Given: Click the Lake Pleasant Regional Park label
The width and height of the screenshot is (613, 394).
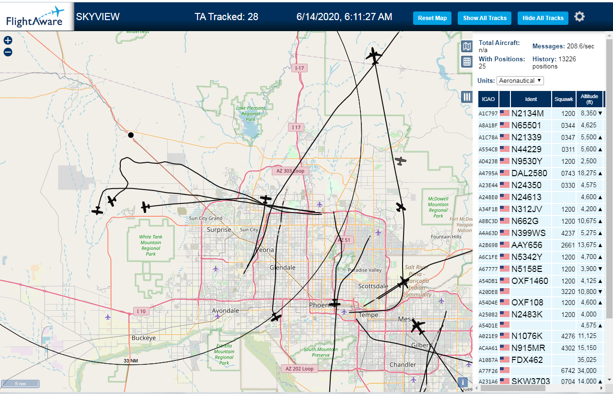Looking at the screenshot, I should coord(250,113).
